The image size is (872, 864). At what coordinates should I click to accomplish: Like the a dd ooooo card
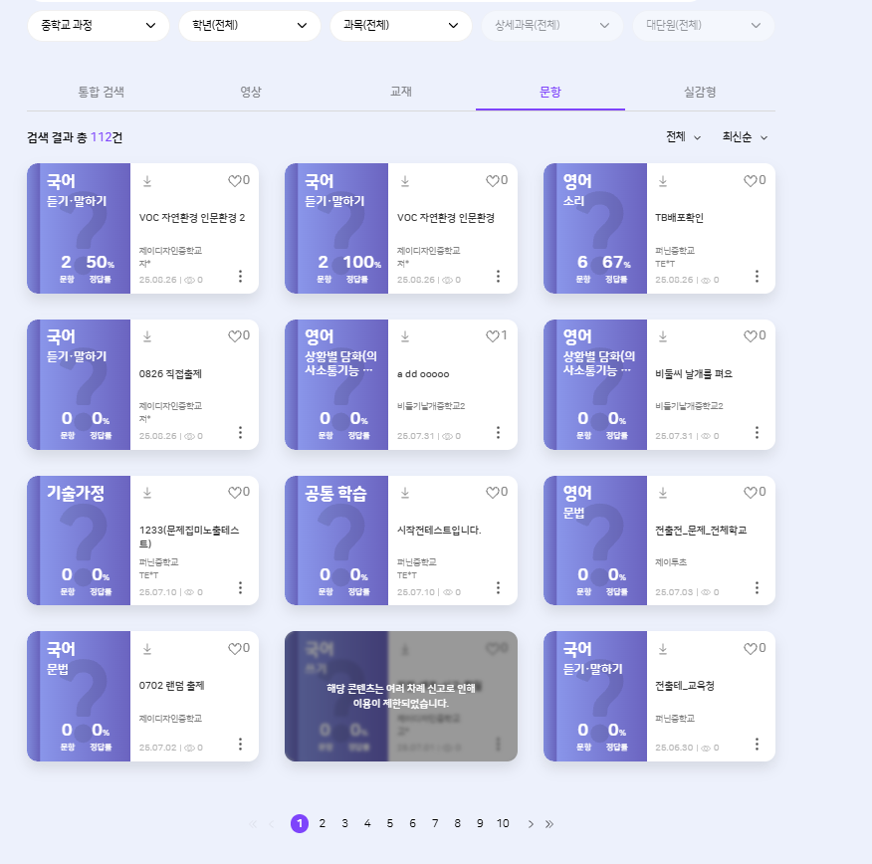(x=493, y=336)
